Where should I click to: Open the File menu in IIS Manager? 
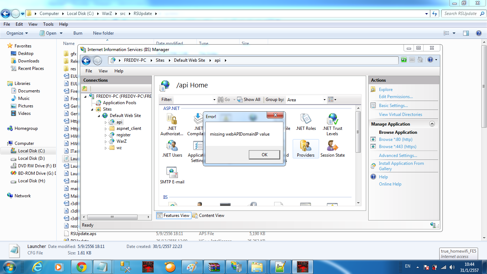(89, 71)
